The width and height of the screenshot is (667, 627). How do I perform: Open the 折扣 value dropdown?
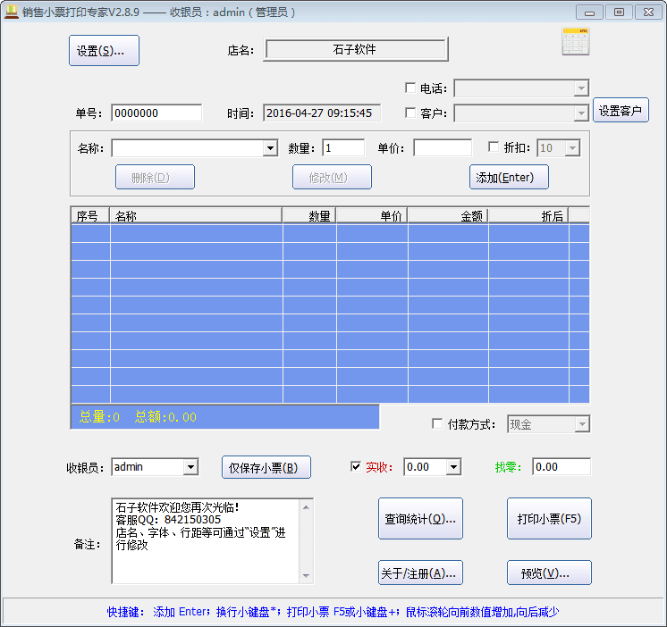click(x=572, y=148)
